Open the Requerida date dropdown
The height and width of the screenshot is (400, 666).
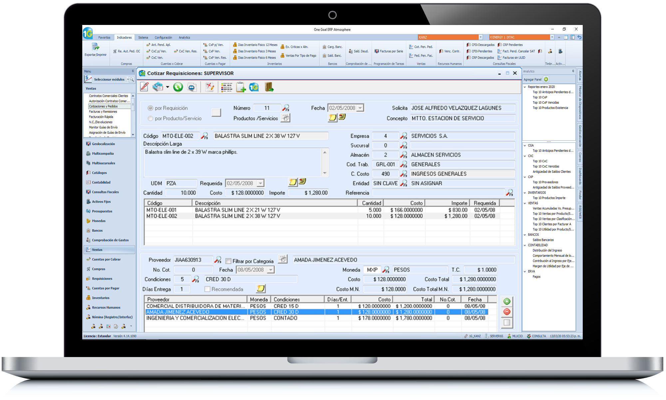260,183
